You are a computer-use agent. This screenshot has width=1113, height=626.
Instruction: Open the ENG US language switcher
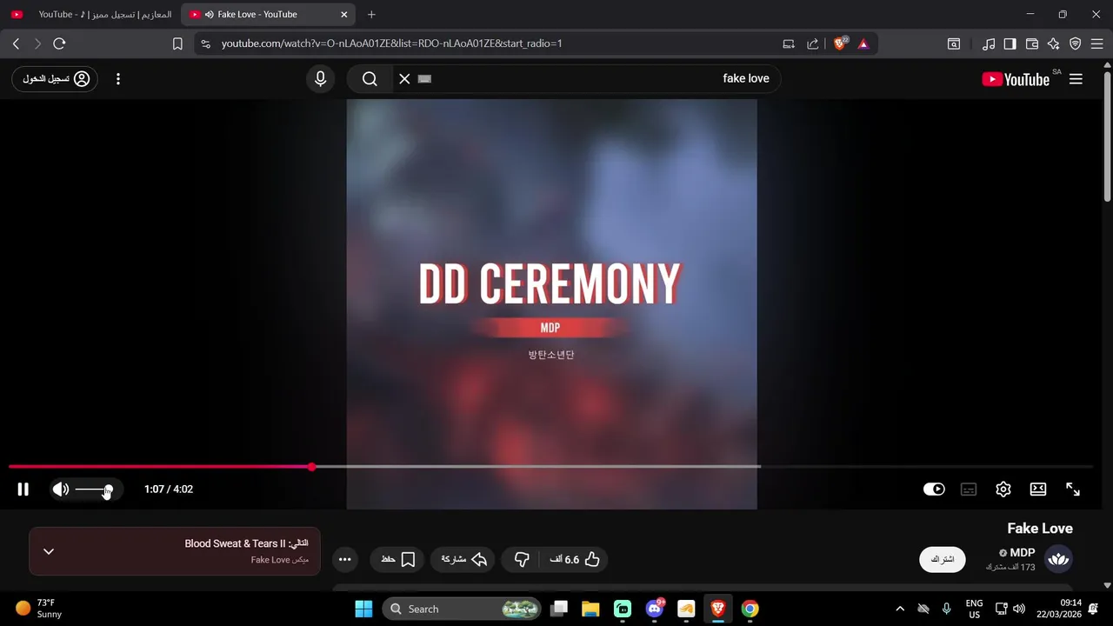coord(974,609)
